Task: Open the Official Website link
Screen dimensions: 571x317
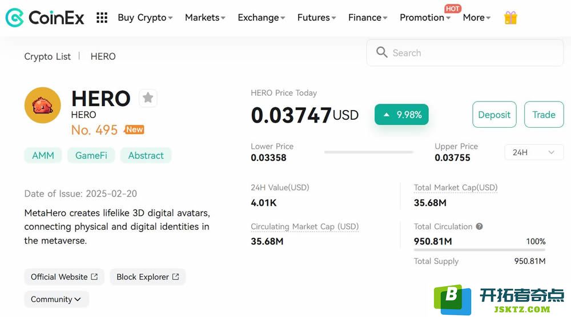Action: click(64, 277)
